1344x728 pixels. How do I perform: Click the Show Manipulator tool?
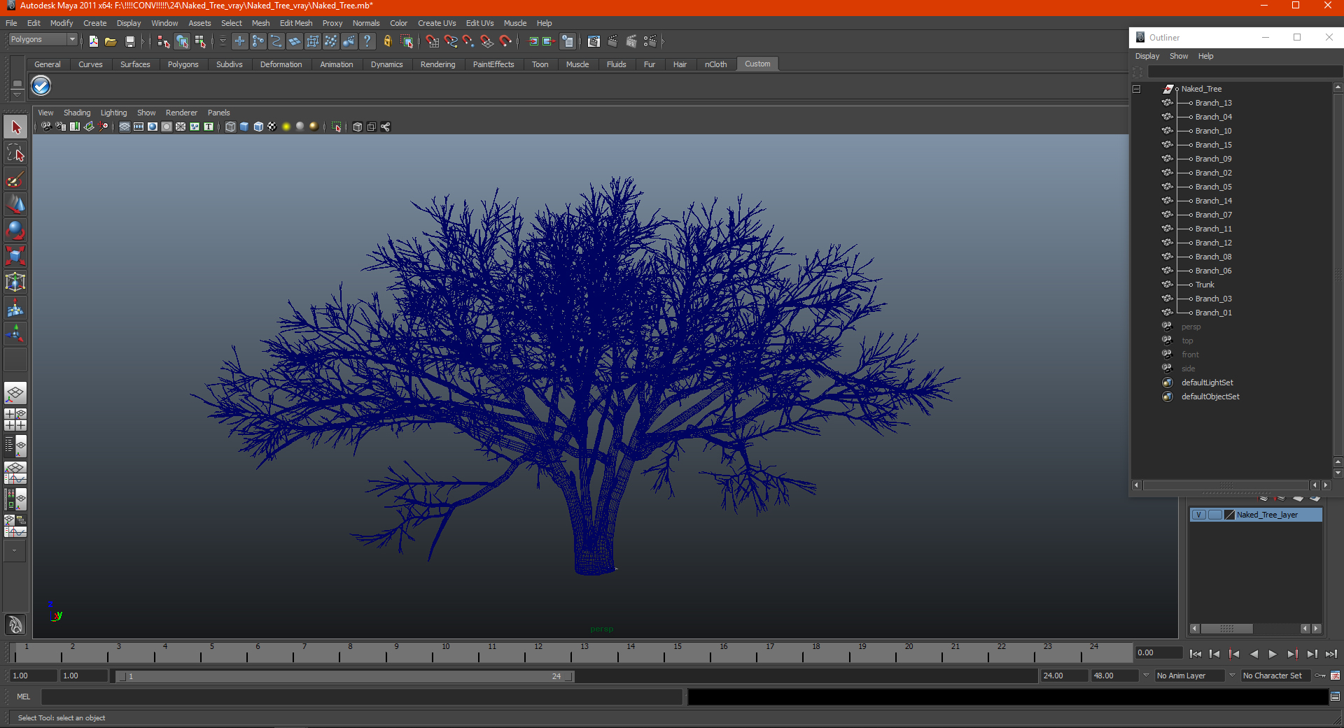click(15, 334)
